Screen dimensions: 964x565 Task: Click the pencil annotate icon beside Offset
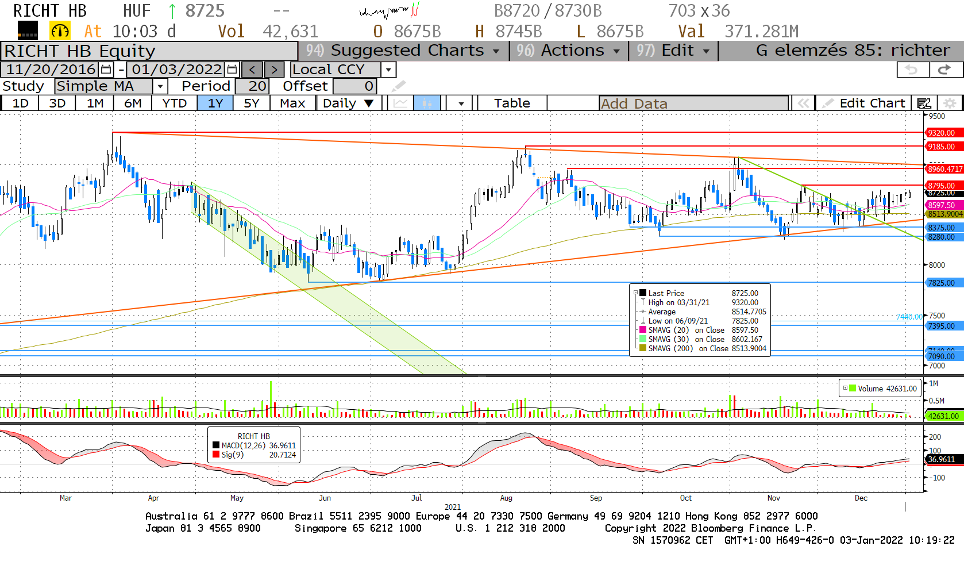399,86
